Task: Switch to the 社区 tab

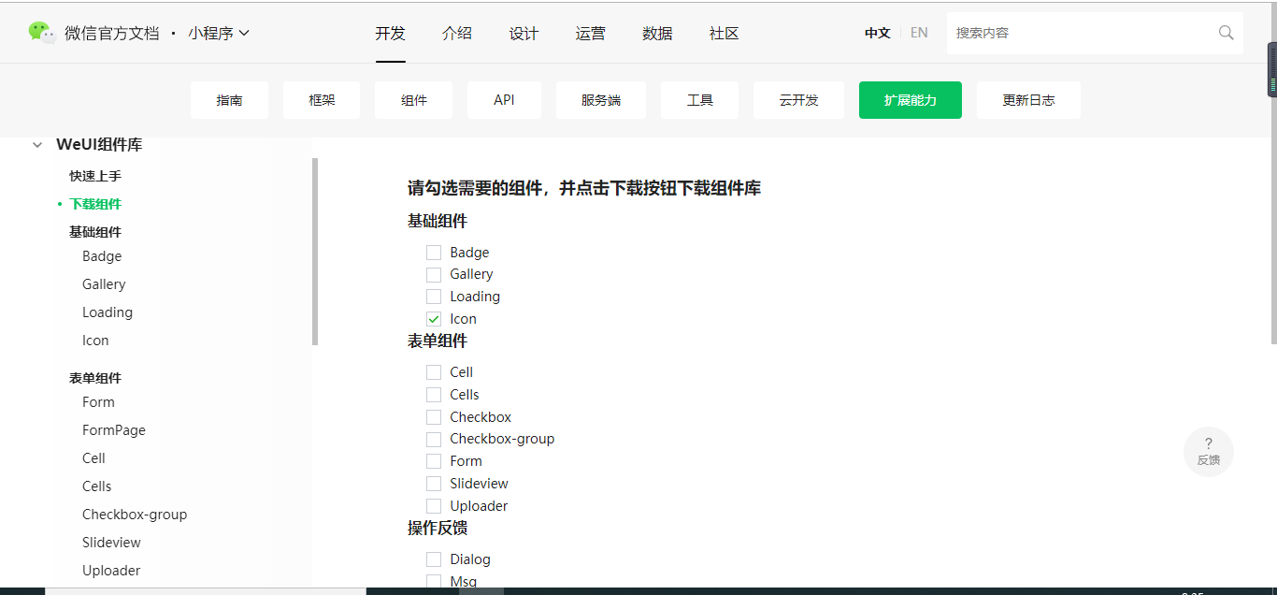Action: pyautogui.click(x=724, y=33)
